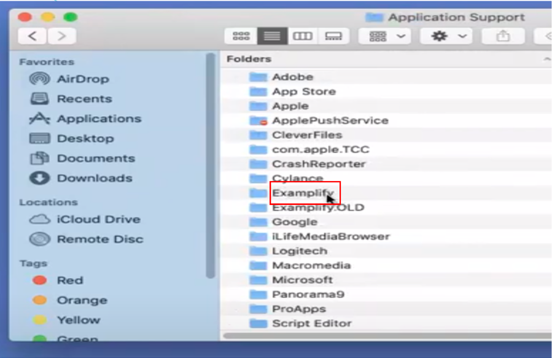Filter by the Yellow tag
Screen dimensions: 552x358
click(x=66, y=320)
